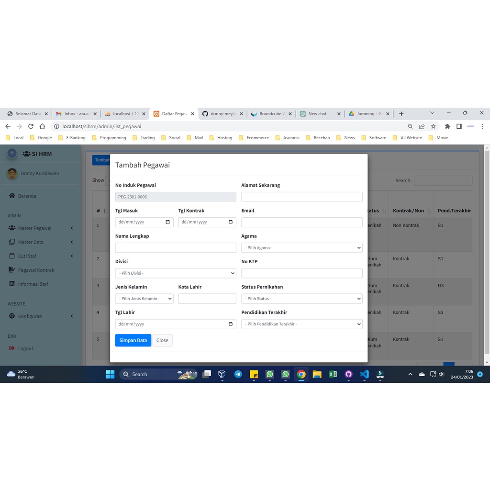The height and width of the screenshot is (490, 490).
Task: Switch to the Inbox Gmail browser tab
Action: (76, 114)
